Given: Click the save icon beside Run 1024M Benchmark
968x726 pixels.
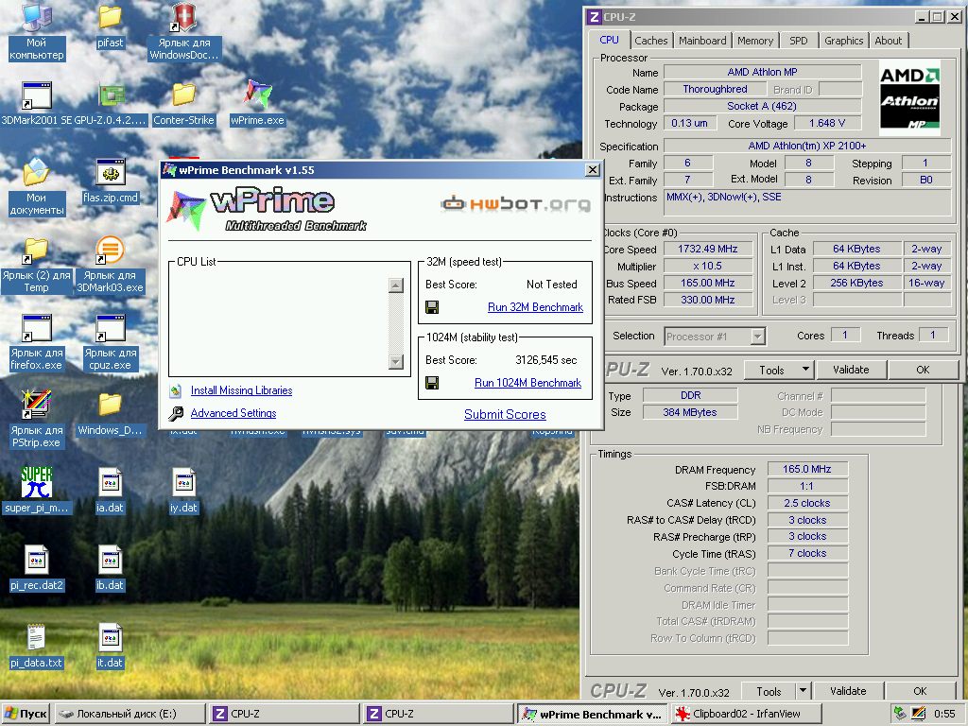Looking at the screenshot, I should tap(432, 383).
